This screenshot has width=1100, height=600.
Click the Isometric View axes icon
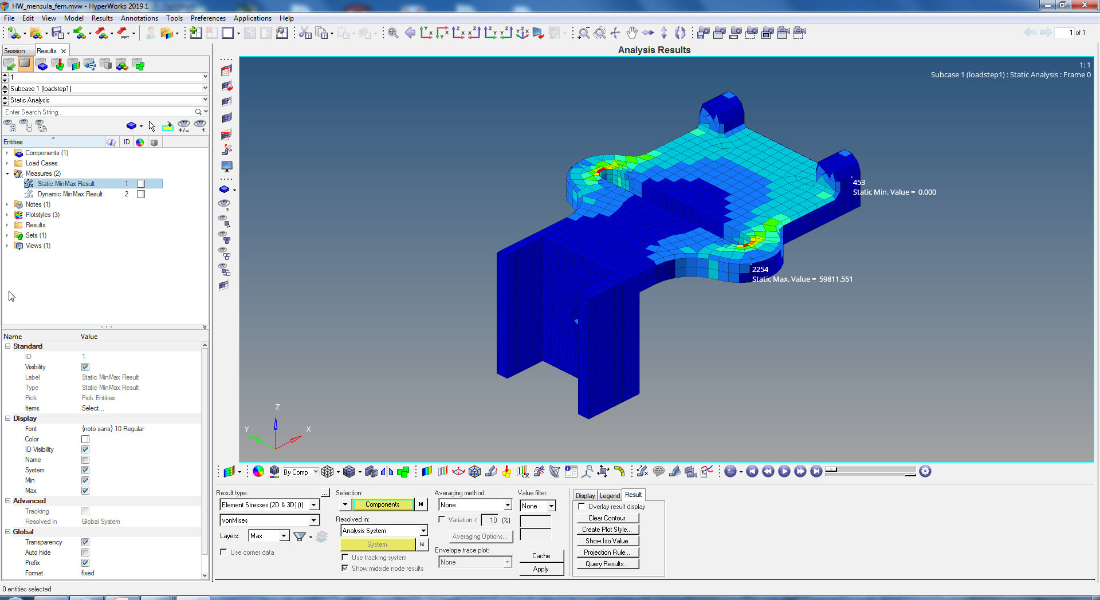tap(522, 33)
